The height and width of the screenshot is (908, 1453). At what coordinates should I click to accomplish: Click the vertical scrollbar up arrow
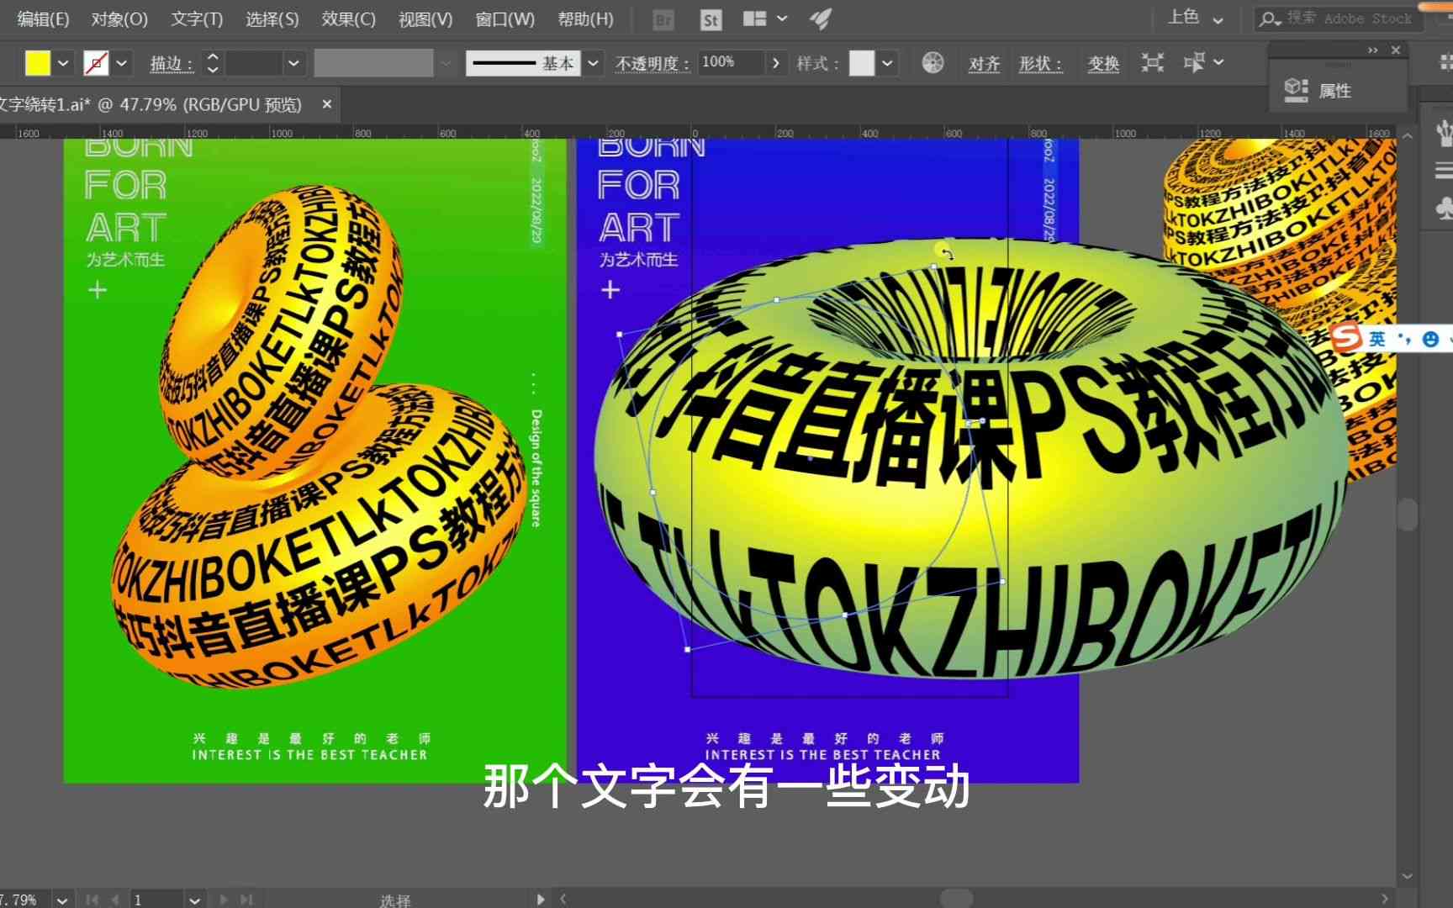click(1408, 135)
